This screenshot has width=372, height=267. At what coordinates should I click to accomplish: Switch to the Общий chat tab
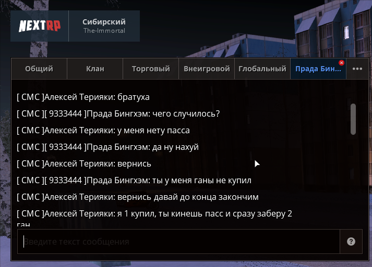(x=39, y=69)
